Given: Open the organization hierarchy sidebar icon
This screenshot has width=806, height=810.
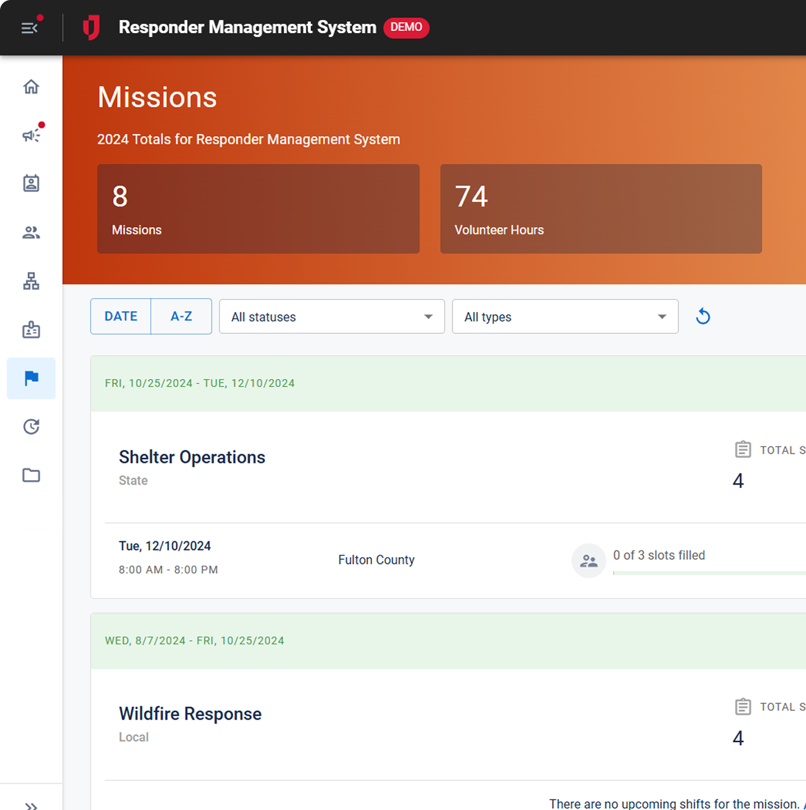Looking at the screenshot, I should click(31, 281).
